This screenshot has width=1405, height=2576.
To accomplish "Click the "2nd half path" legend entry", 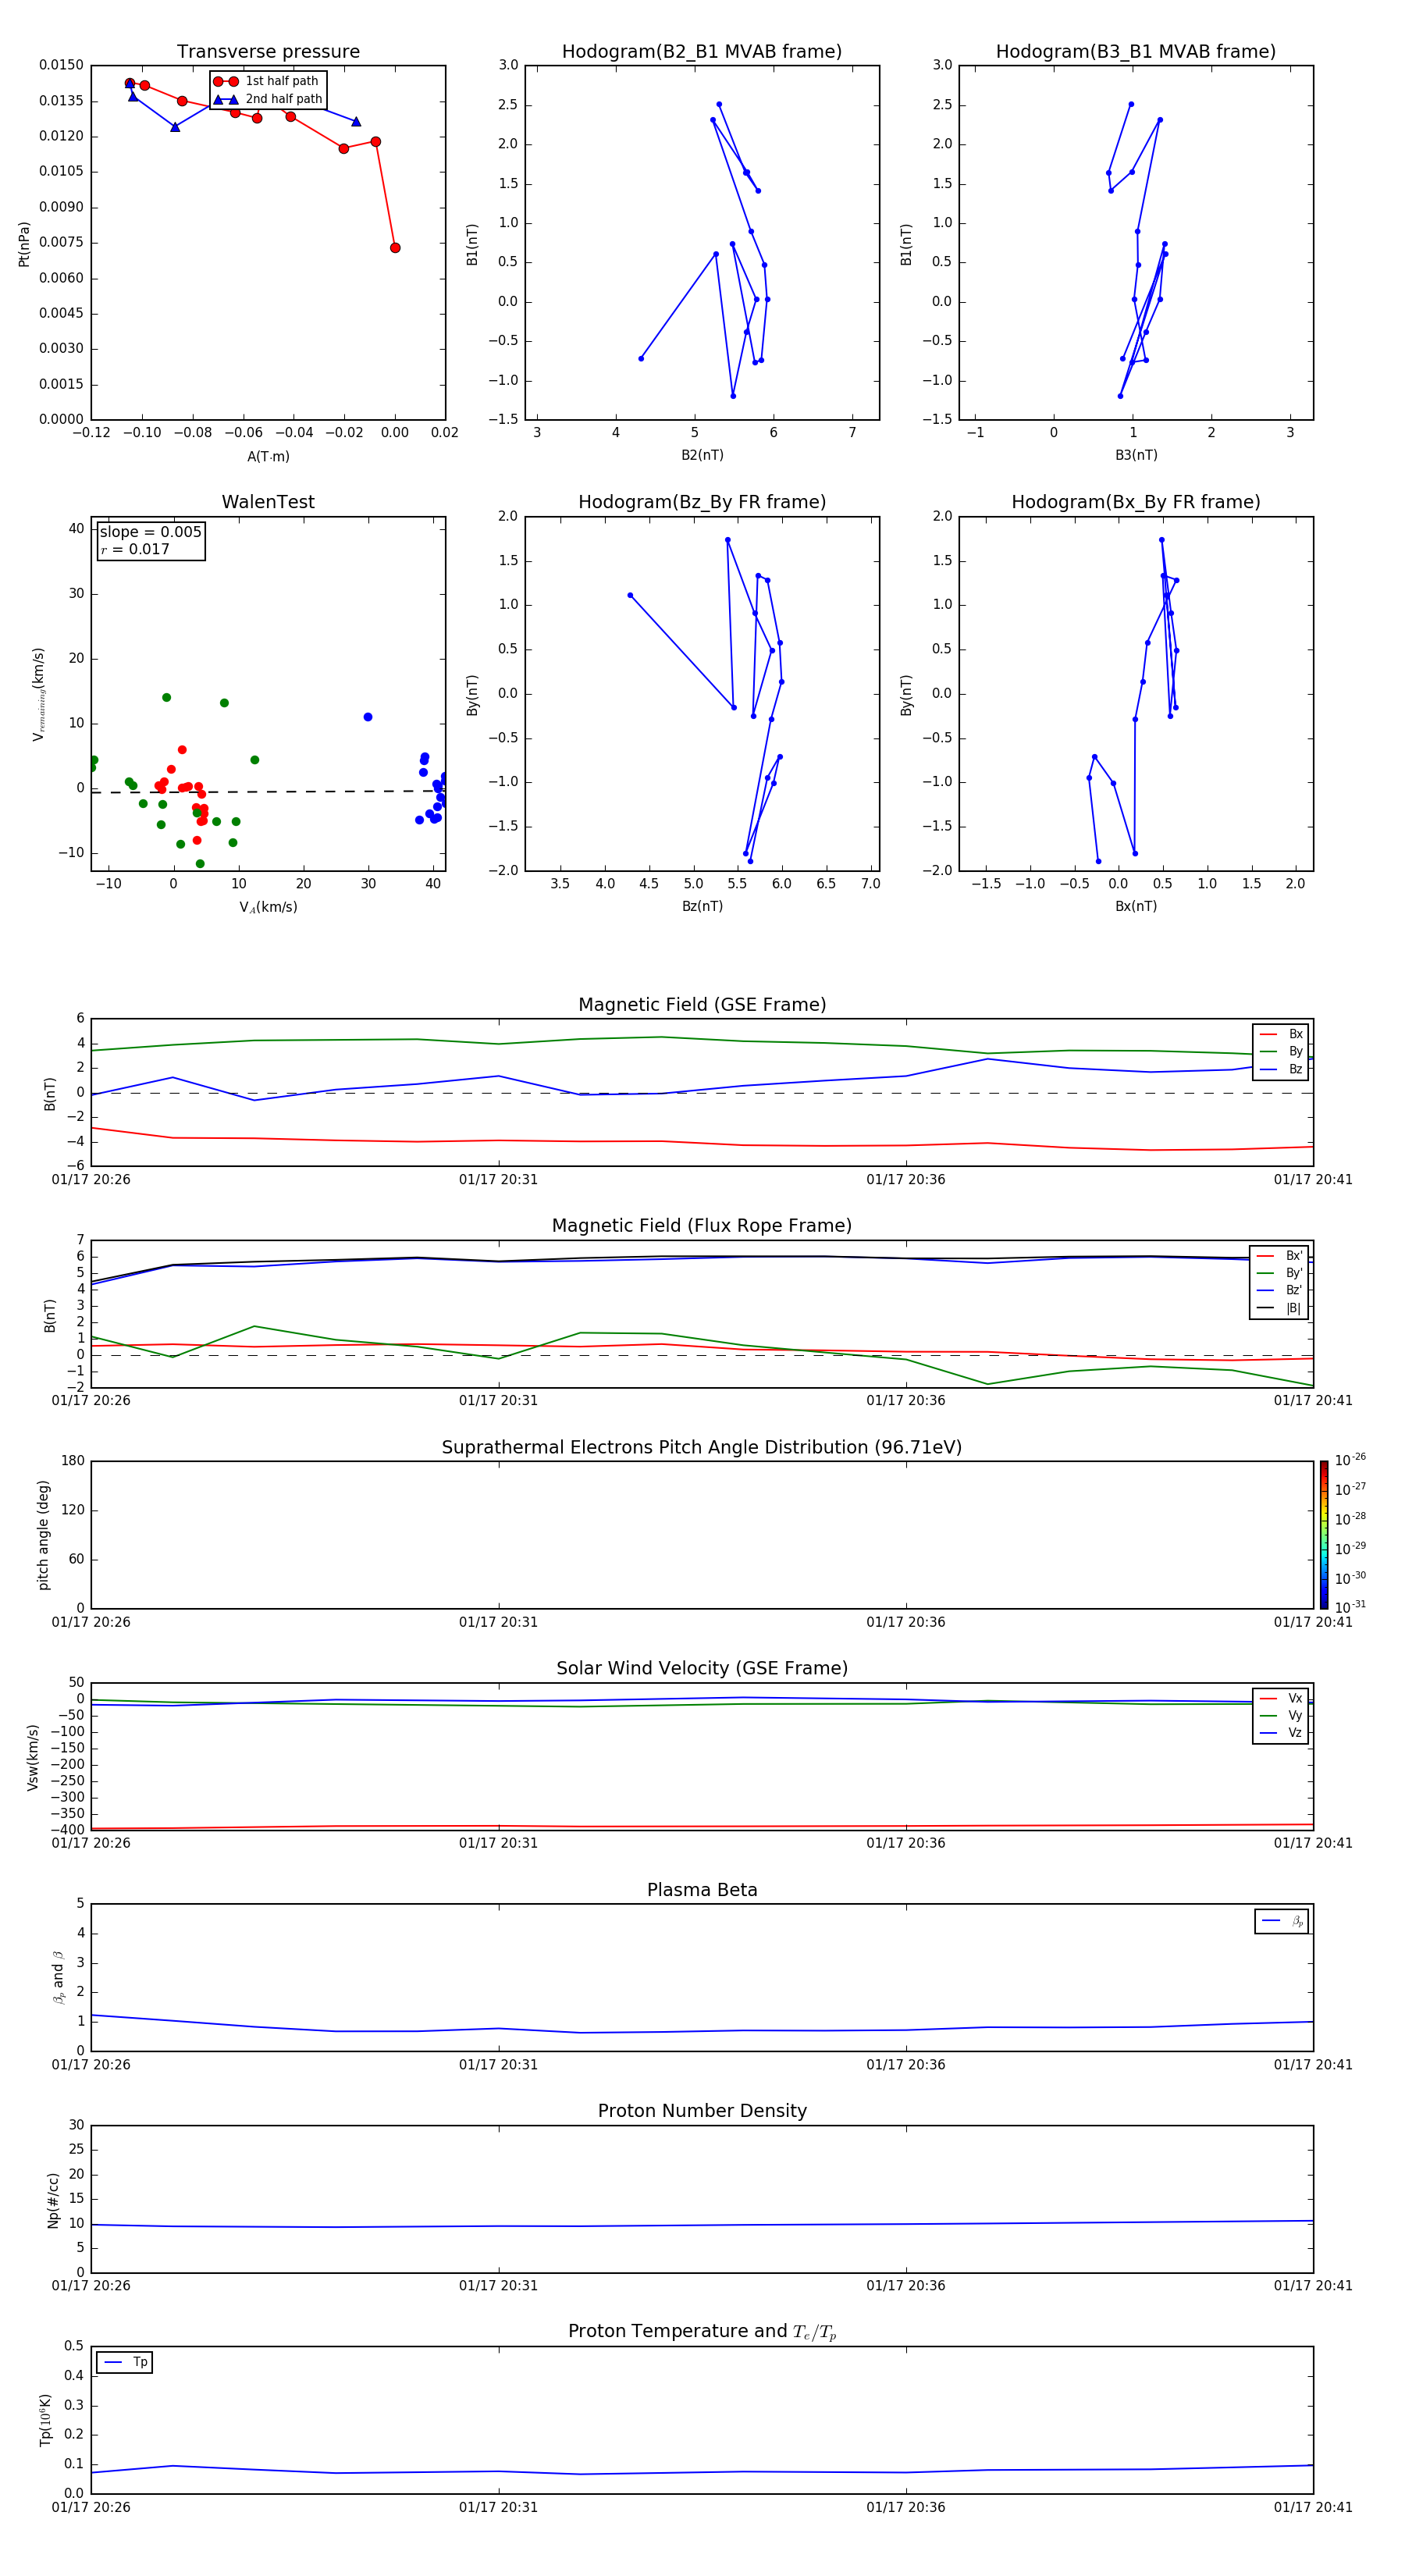I will [x=268, y=99].
